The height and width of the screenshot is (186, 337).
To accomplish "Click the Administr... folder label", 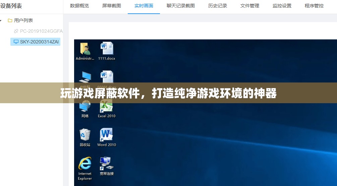I will tap(85, 58).
